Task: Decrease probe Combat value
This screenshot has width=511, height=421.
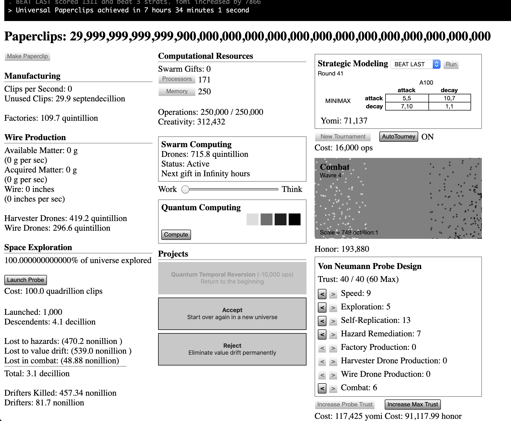Action: [x=322, y=388]
